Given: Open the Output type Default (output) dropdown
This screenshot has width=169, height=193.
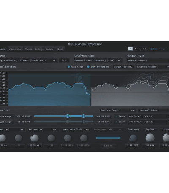Looking at the screenshot, I should [148, 60].
